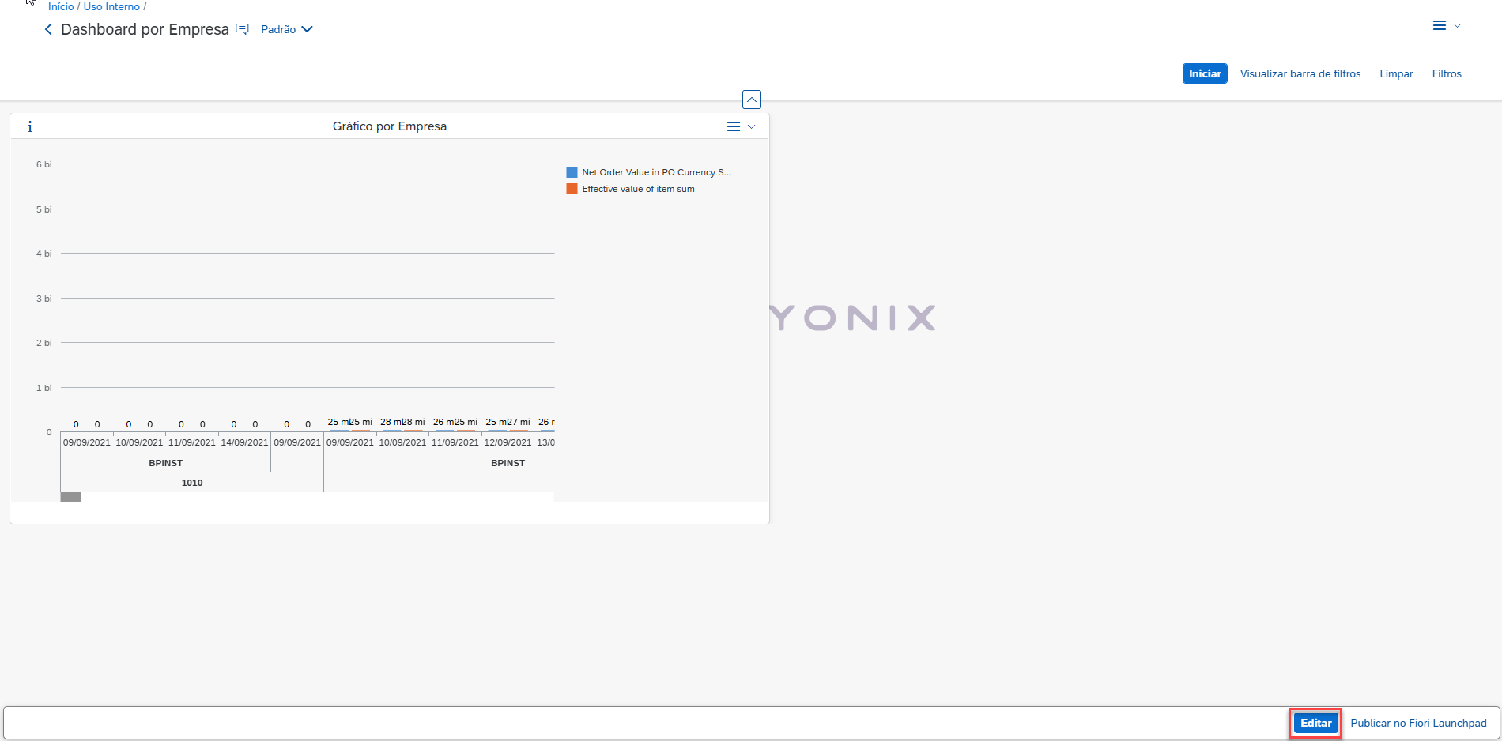Click the chart's horizontal scrollbar thumb
1502x741 pixels.
(71, 497)
